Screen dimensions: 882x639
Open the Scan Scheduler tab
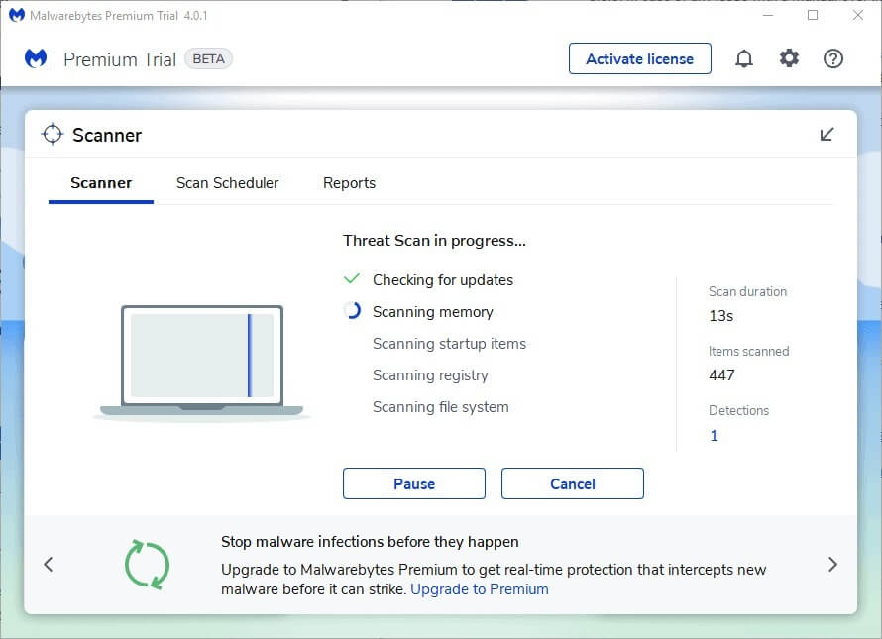[x=227, y=183]
